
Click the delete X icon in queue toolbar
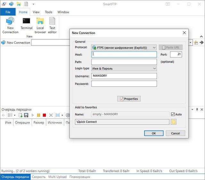tap(51, 115)
